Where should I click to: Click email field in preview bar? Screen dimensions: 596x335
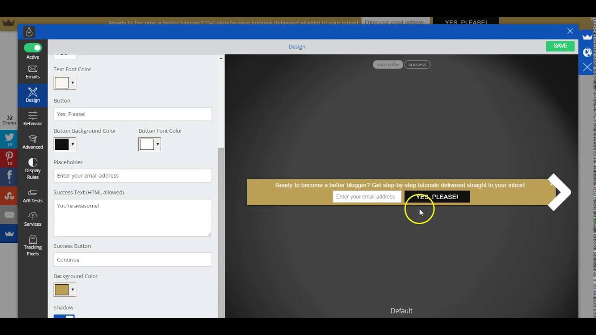click(x=367, y=197)
